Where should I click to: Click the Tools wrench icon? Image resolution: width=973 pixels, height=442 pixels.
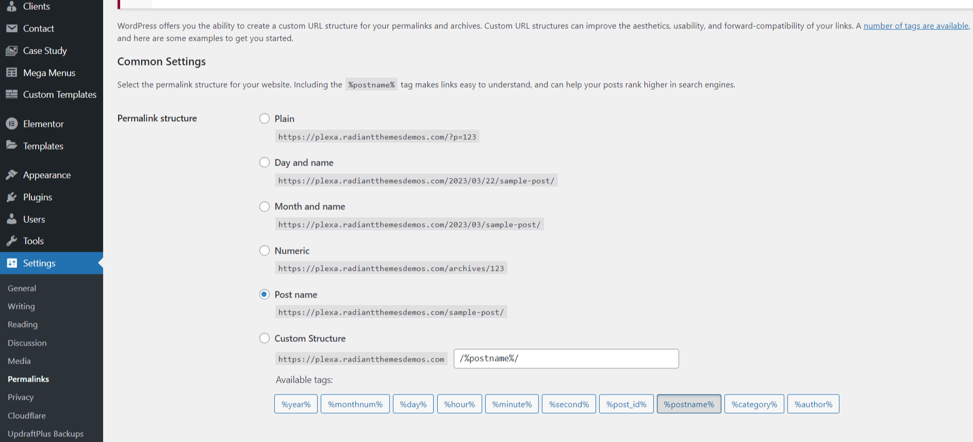pyautogui.click(x=11, y=241)
